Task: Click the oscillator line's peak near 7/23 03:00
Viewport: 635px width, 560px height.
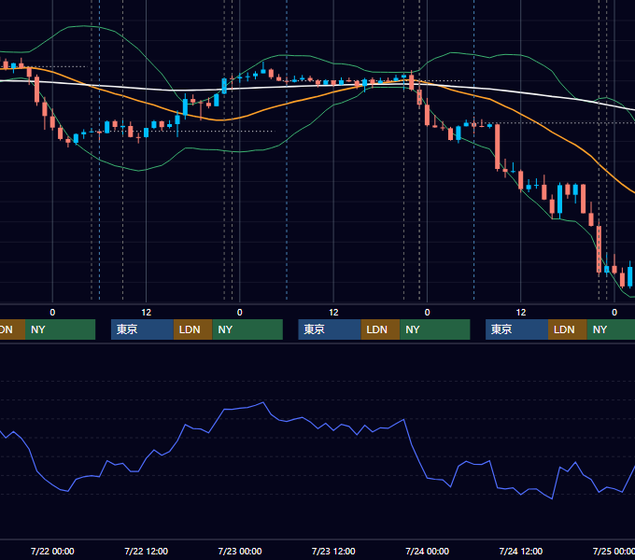Action: (x=263, y=402)
